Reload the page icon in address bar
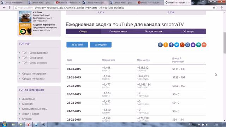Viewport: 226px width, 127px height. 16,8
